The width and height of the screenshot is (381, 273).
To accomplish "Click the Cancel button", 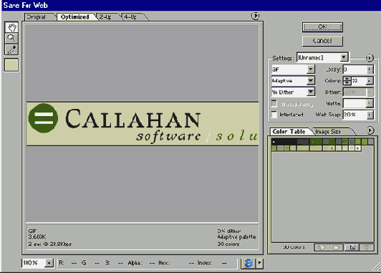I will [x=322, y=41].
